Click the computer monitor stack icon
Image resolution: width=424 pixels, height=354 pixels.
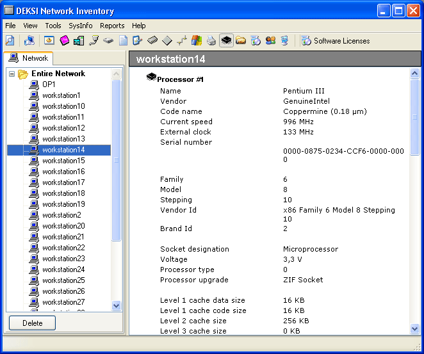284,40
